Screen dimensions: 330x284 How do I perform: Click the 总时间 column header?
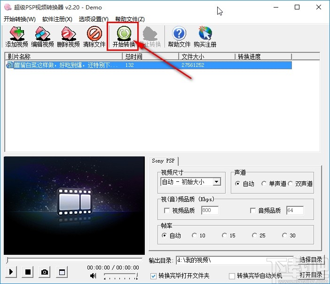coord(151,57)
